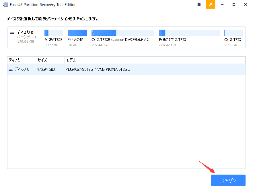Select the FAT32 300 MB partition bar
This screenshot has width=253, height=193.
(x=54, y=33)
